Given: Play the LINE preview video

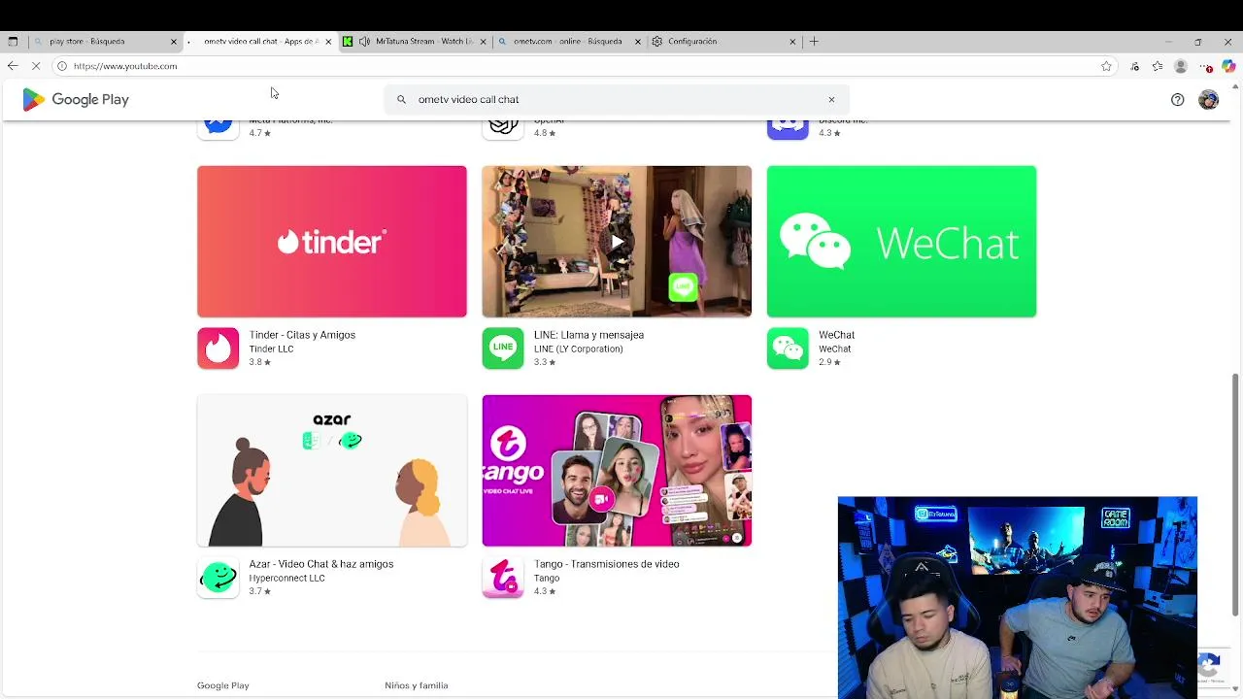Looking at the screenshot, I should point(617,242).
